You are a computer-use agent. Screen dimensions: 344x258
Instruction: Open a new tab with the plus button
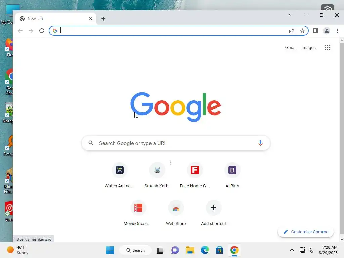click(103, 19)
